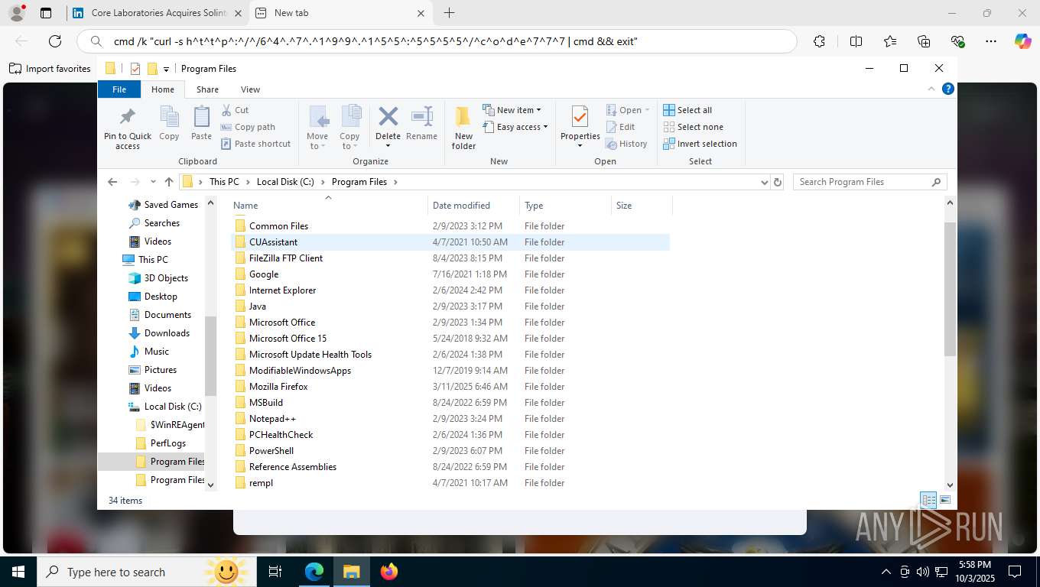Open Windows Start menu

(x=18, y=572)
